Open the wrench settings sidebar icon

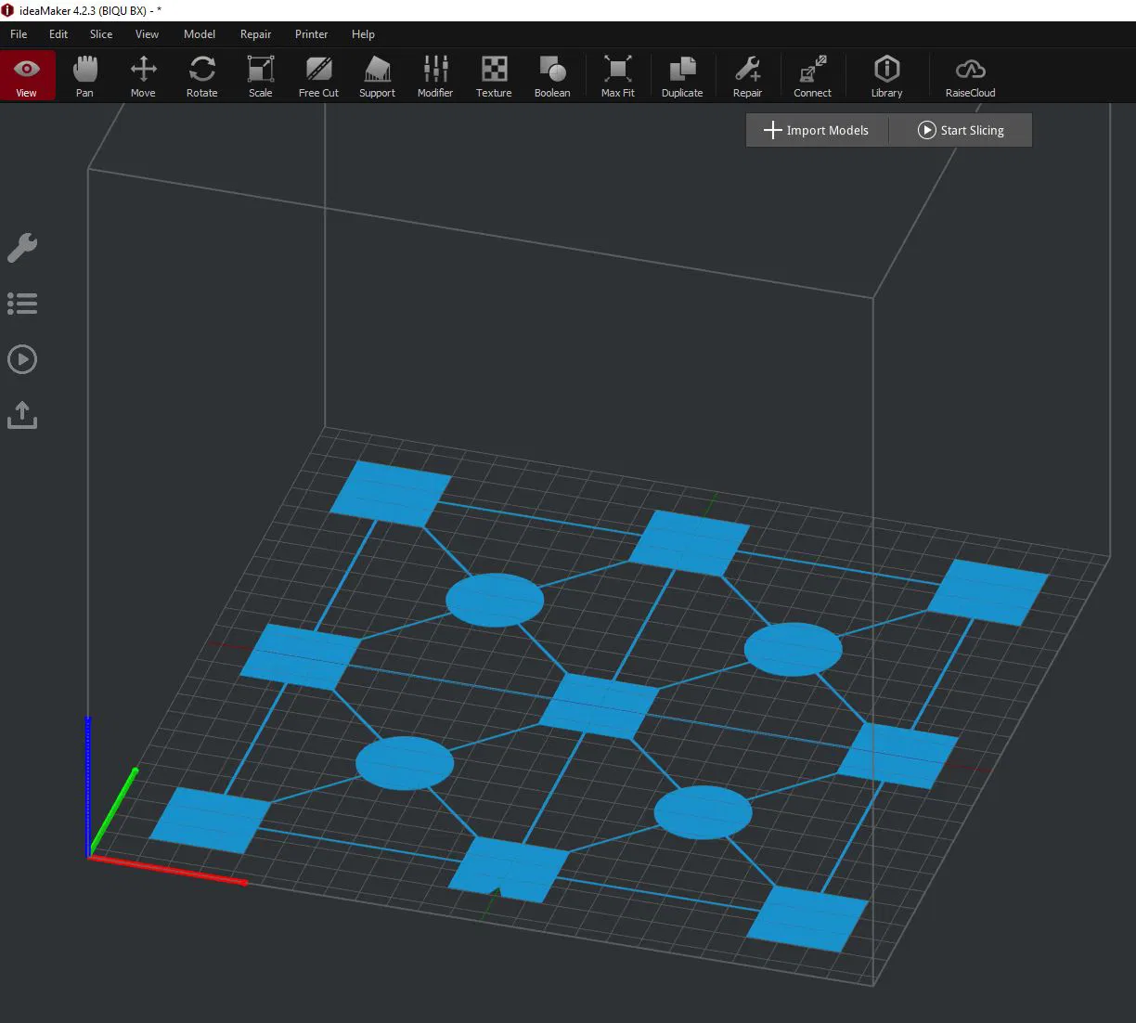[22, 248]
